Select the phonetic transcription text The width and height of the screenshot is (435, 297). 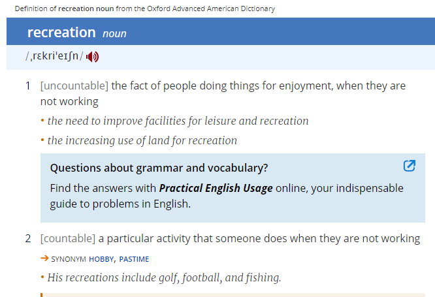[54, 56]
